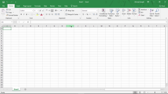Save the workbook from the quick access toolbar
The image size is (168, 94).
tap(3, 2)
